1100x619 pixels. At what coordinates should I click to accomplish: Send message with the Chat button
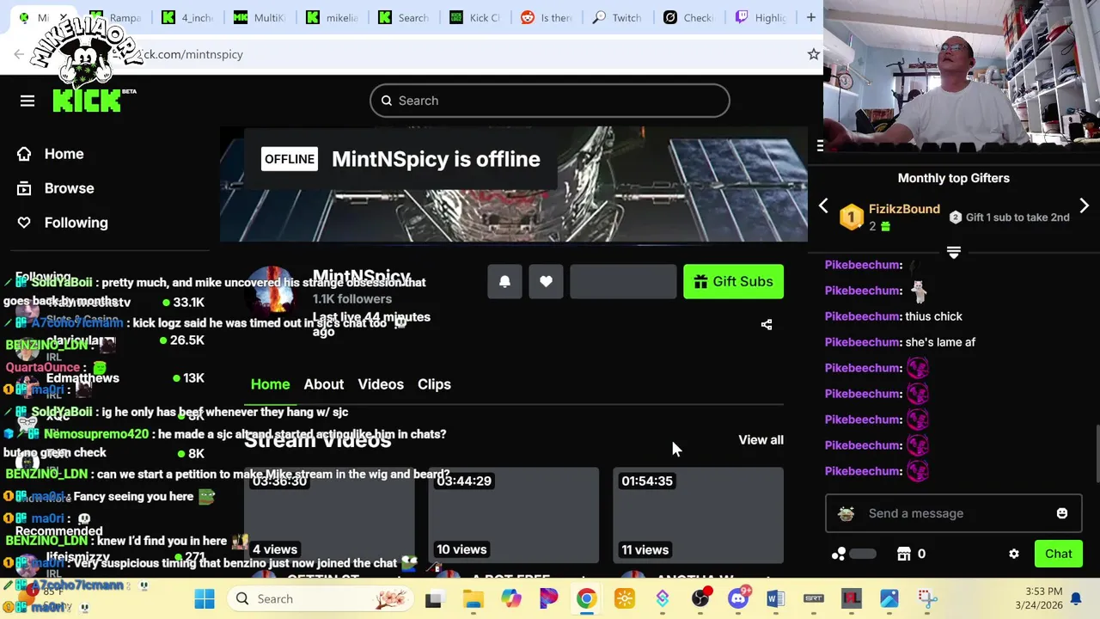pos(1058,554)
